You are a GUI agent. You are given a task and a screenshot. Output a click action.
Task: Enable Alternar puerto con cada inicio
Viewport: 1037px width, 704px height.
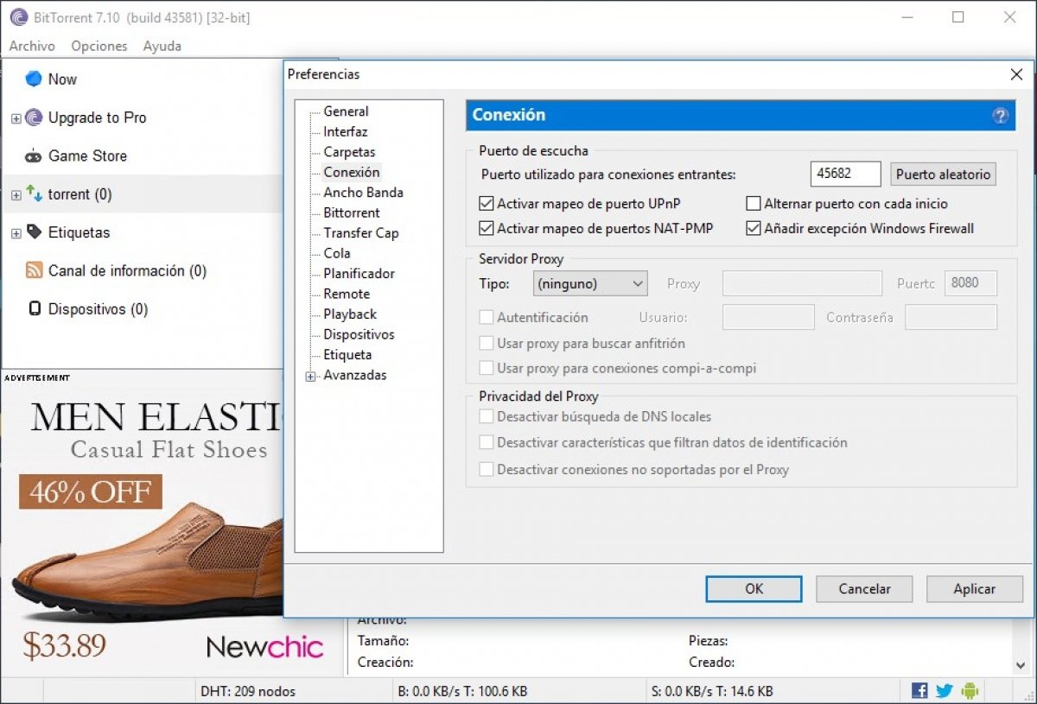coord(753,204)
